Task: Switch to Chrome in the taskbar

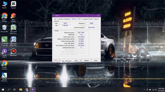Action: coord(27,89)
